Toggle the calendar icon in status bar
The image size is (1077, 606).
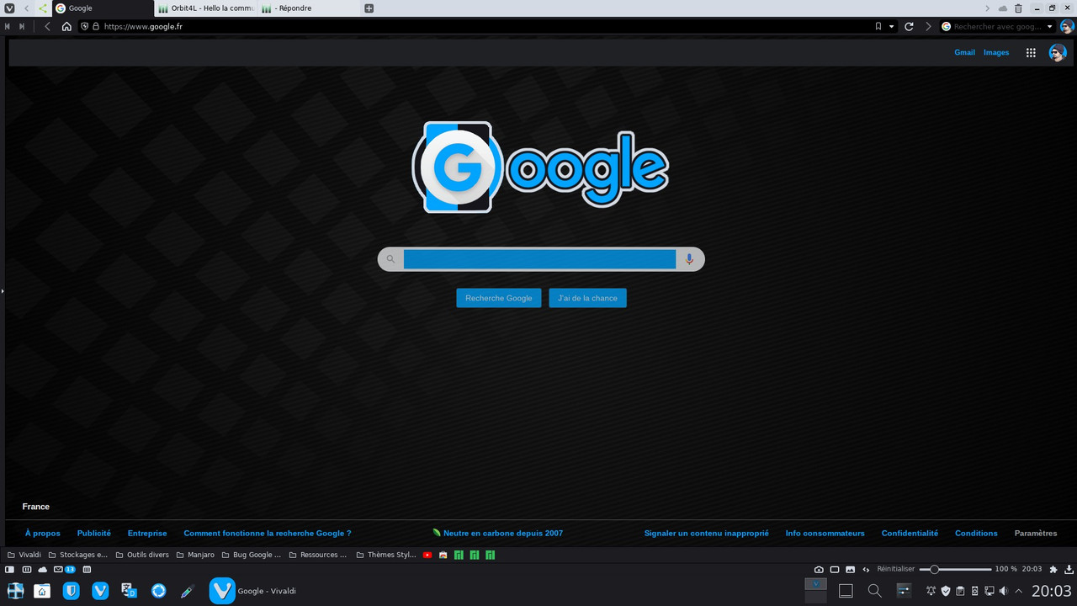click(87, 570)
